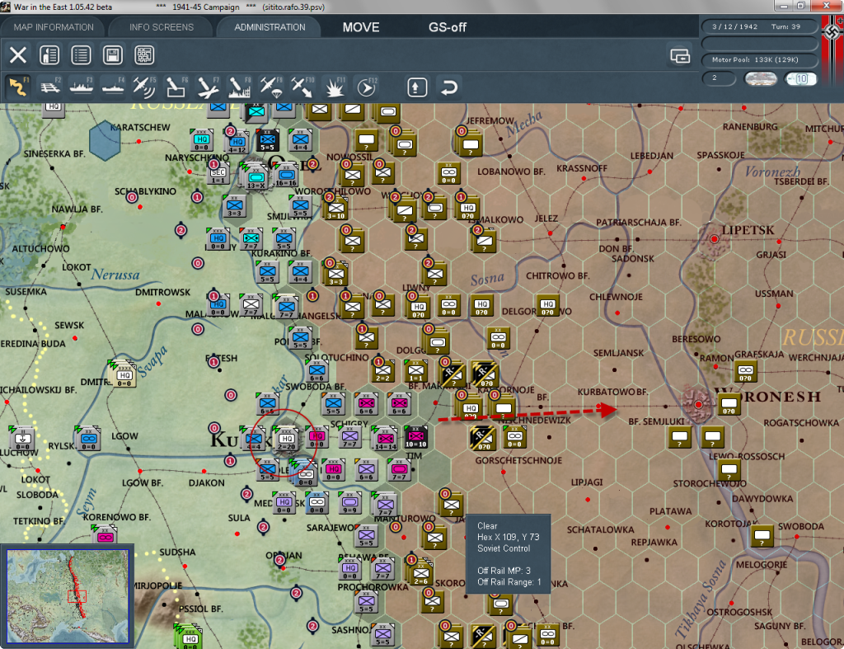This screenshot has height=649, width=844.
Task: Select the F3 naval transport mode icon
Action: (82, 87)
